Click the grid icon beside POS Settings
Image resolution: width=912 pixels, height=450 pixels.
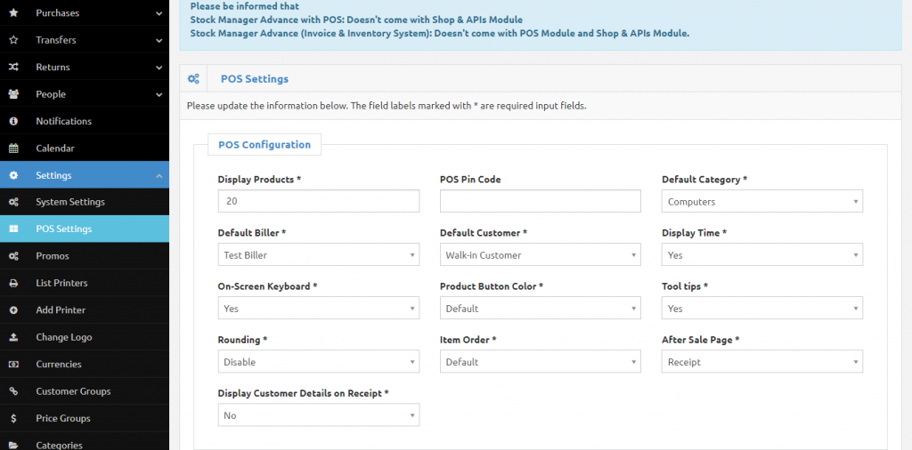click(x=13, y=229)
